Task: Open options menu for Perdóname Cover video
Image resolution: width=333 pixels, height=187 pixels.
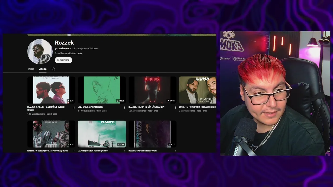Action: tap(175, 151)
